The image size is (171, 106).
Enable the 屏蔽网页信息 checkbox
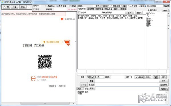coord(70,6)
